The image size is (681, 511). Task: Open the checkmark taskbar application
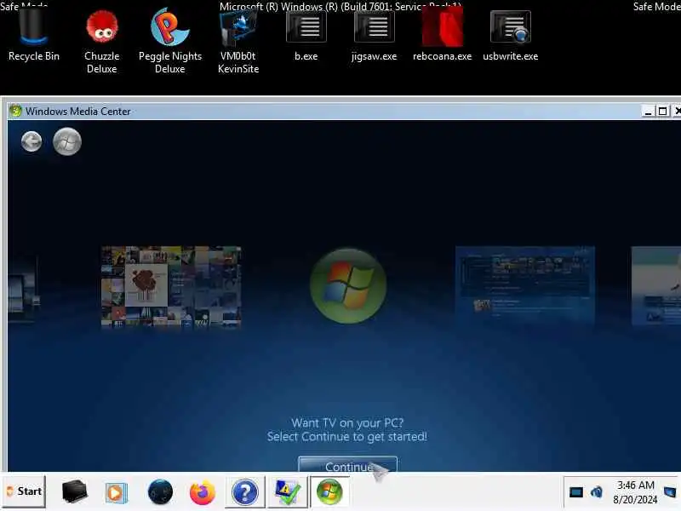[287, 492]
